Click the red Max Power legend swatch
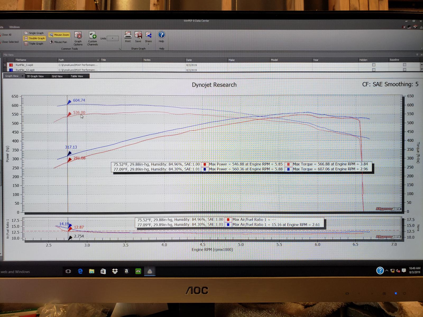Viewport: 423px width, 317px height. point(205,164)
